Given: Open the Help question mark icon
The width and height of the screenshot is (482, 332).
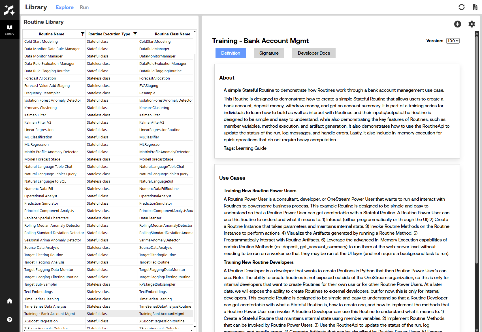Looking at the screenshot, I should [x=10, y=320].
